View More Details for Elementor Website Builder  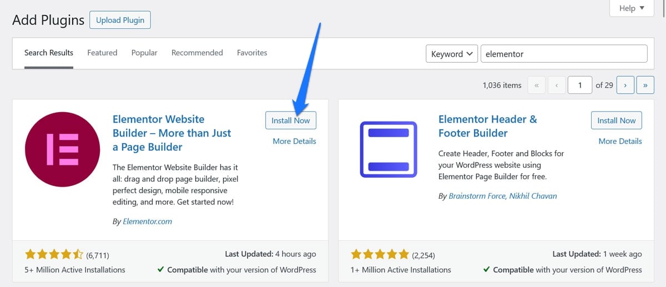pos(294,141)
